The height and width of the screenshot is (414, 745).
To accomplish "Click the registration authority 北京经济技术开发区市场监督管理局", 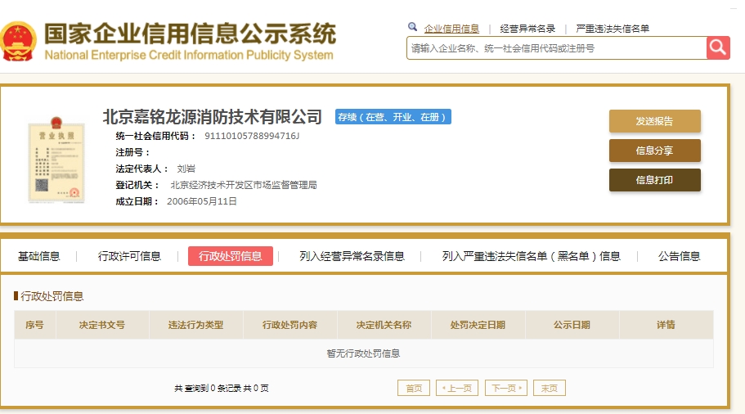I will pos(243,185).
